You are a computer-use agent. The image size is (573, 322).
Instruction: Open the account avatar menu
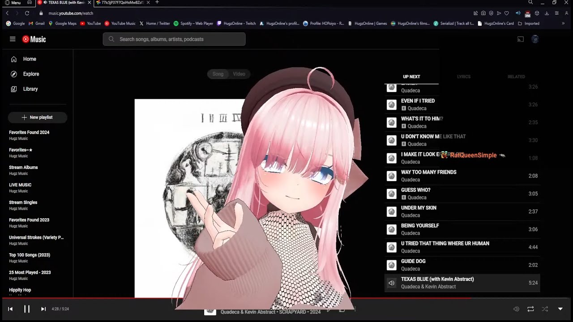coord(535,39)
